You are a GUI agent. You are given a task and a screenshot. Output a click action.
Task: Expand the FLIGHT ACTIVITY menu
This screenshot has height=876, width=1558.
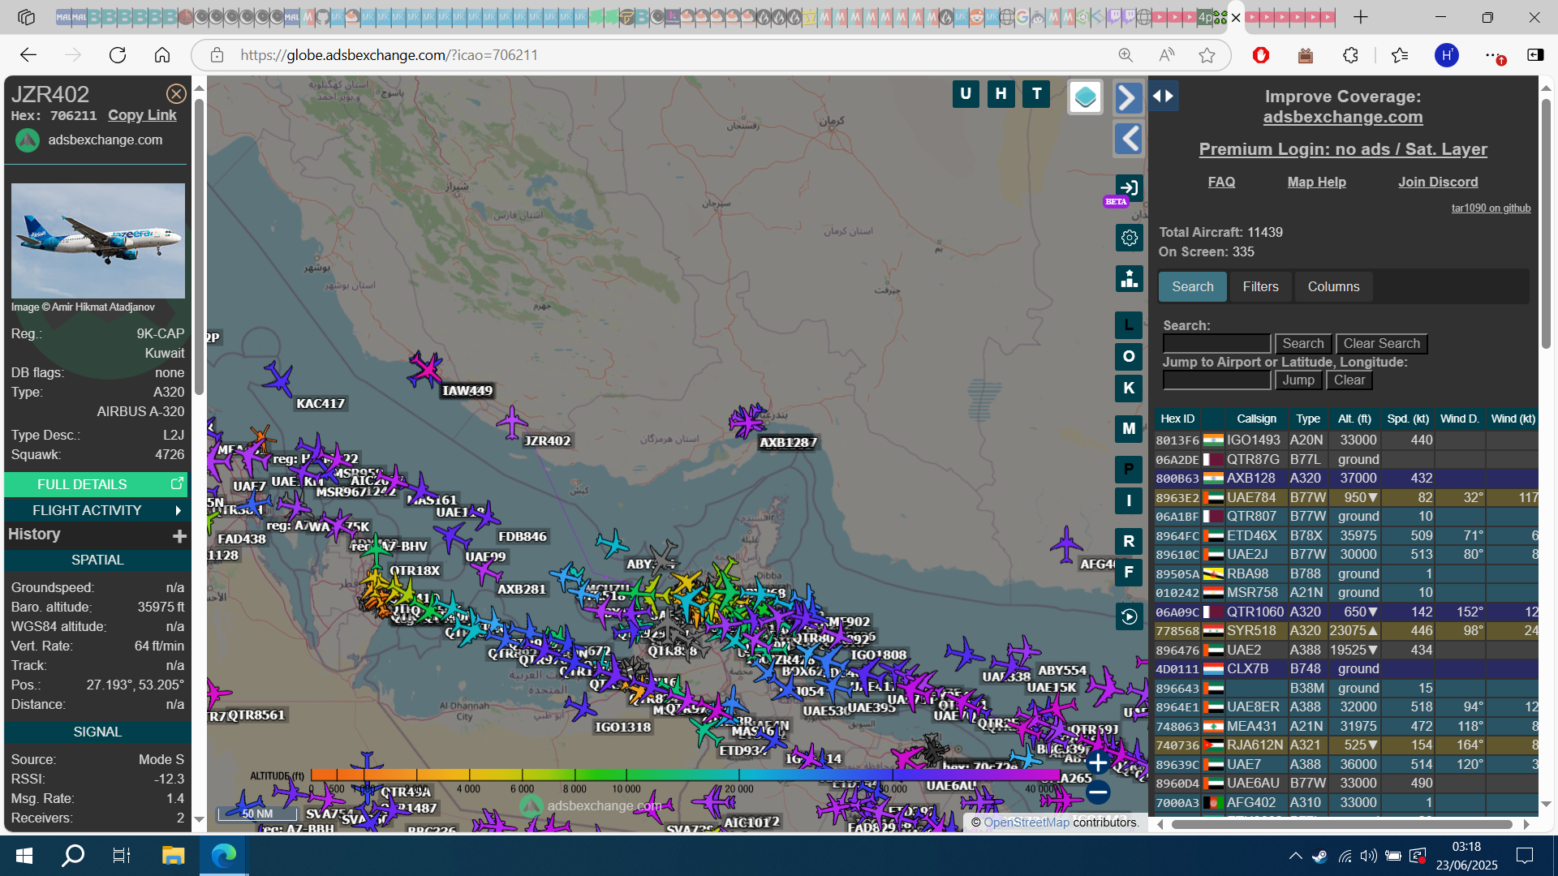click(x=96, y=510)
